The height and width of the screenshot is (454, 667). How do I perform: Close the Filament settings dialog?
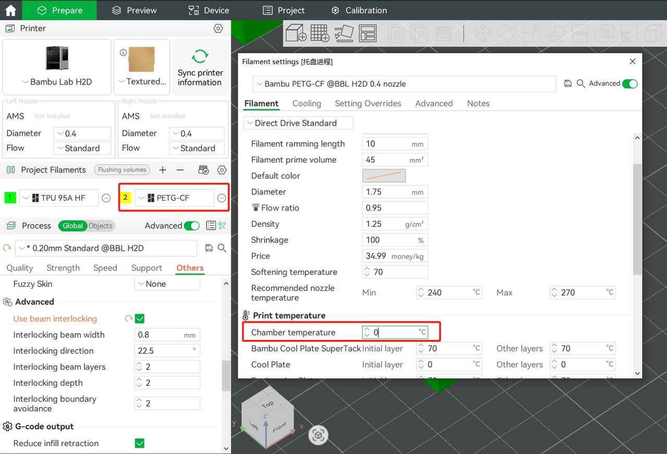[633, 62]
